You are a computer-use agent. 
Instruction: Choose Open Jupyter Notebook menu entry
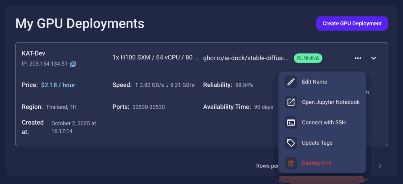click(331, 102)
